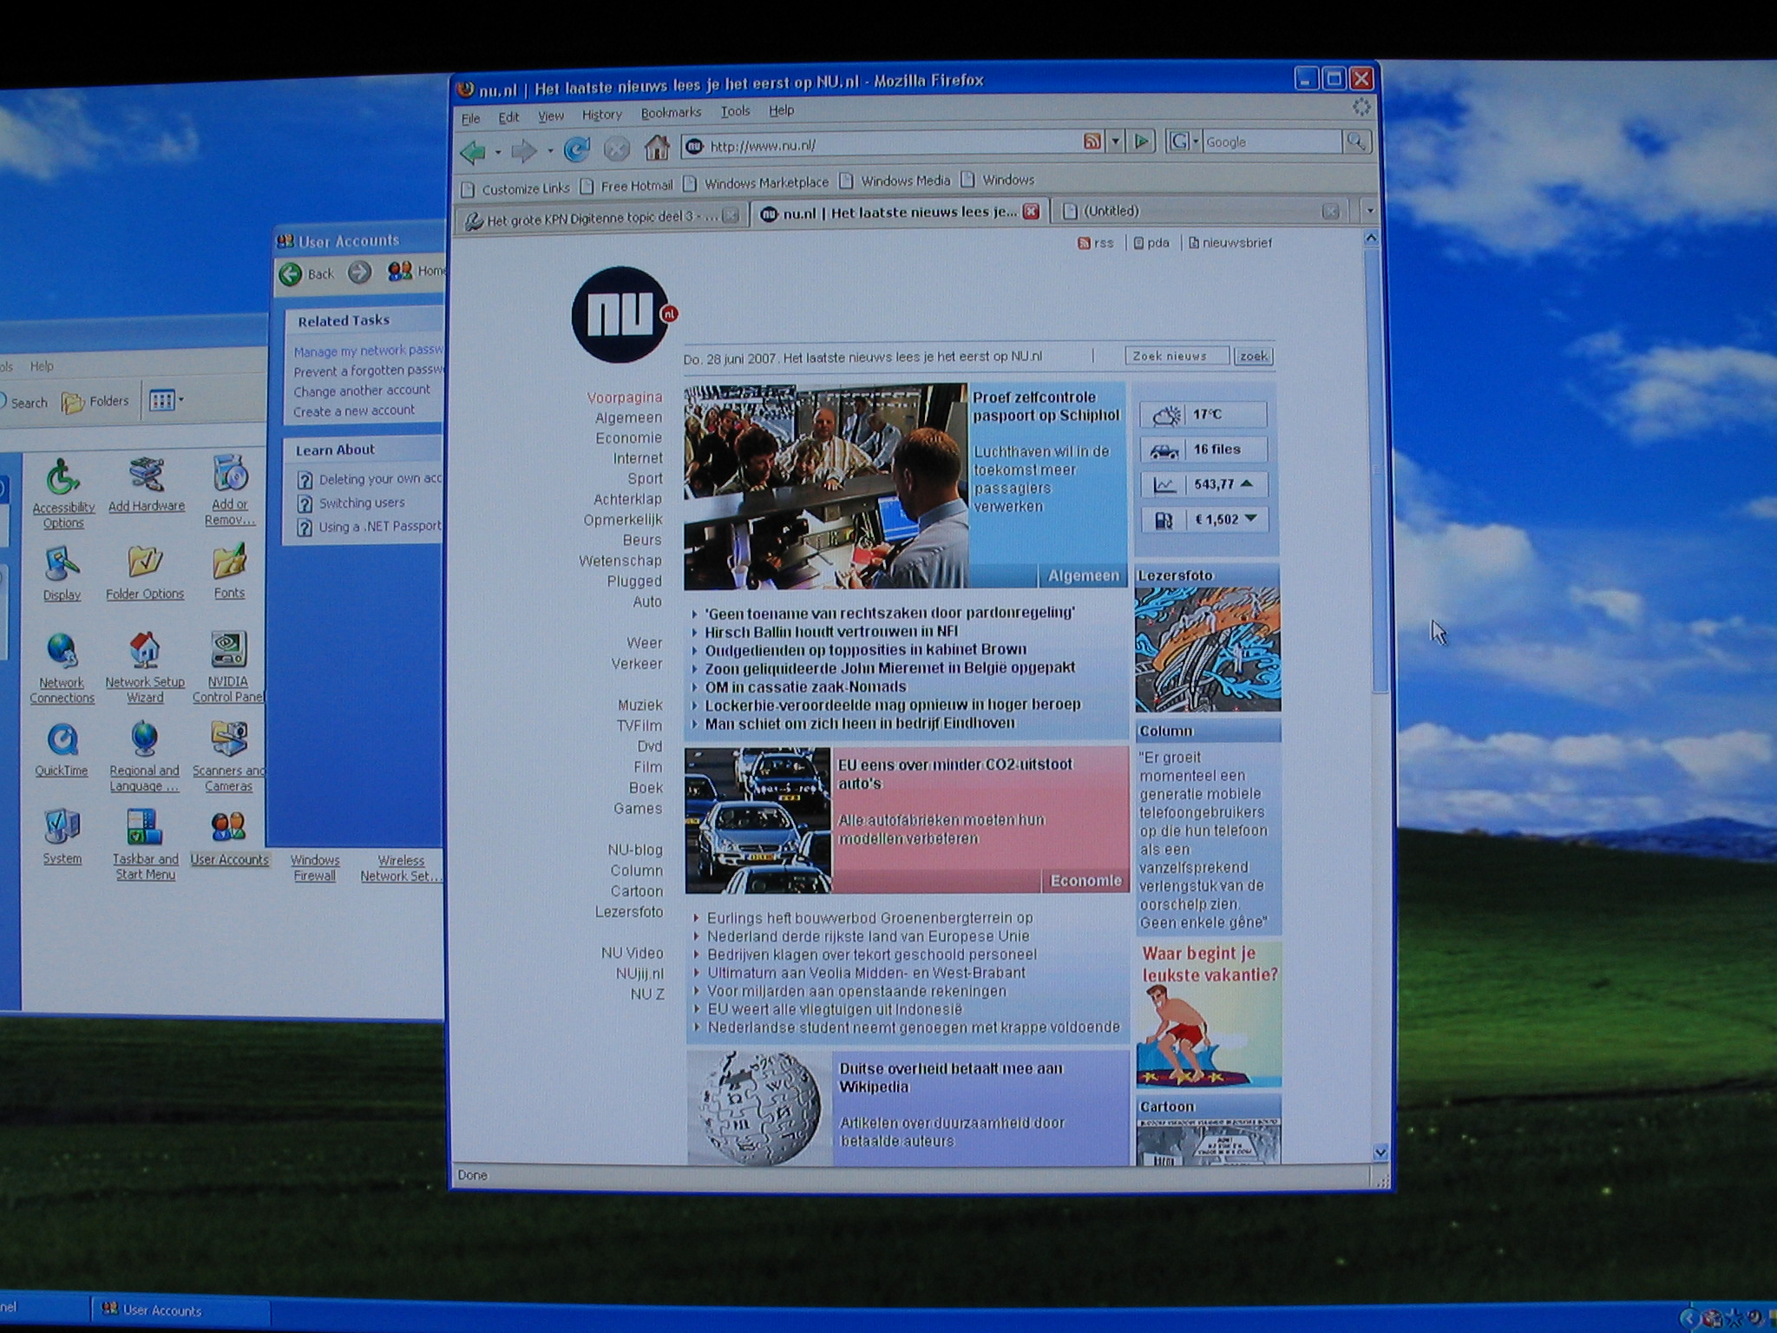
Task: Open the Bookmarks menu in Firefox
Action: 671,113
